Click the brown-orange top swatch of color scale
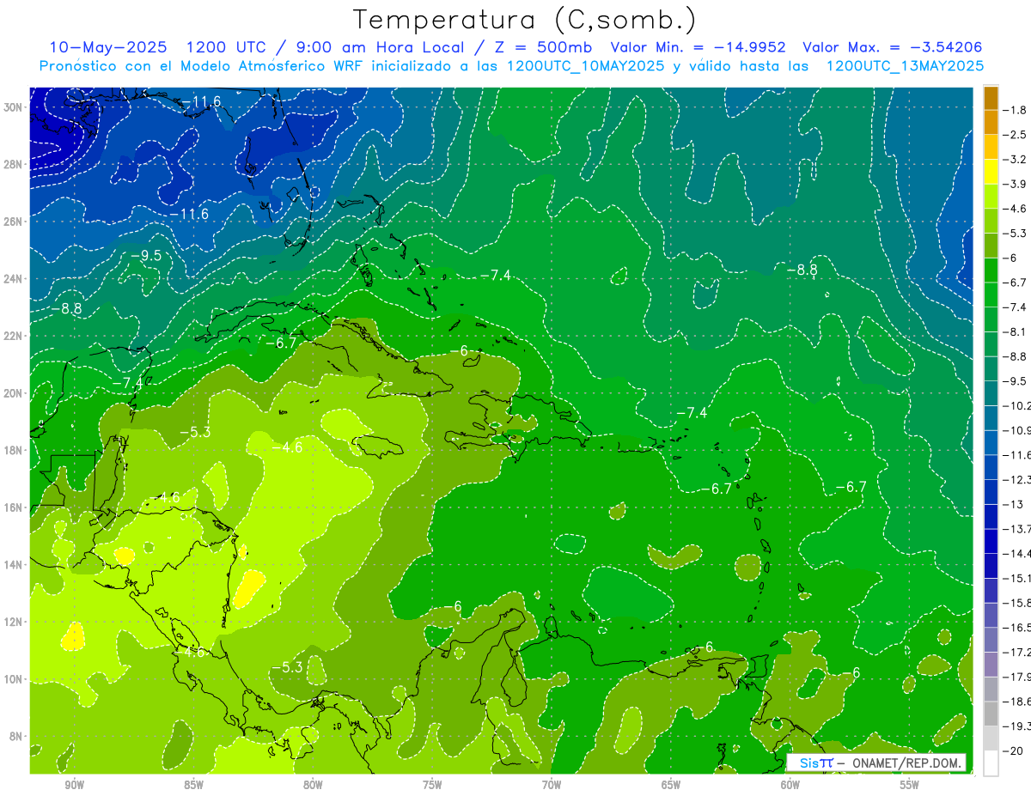This screenshot has width=1031, height=796. tap(991, 98)
